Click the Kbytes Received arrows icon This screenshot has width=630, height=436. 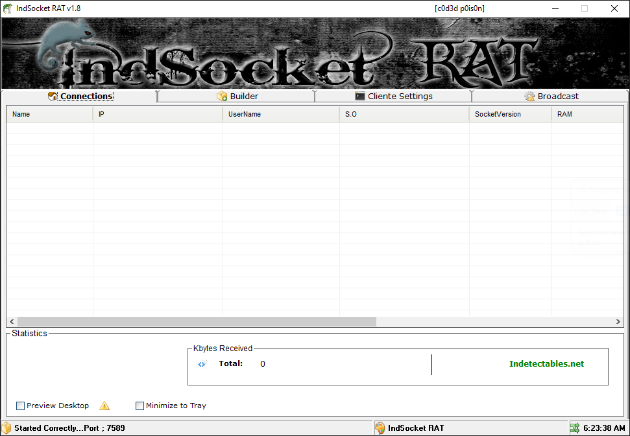click(x=202, y=364)
